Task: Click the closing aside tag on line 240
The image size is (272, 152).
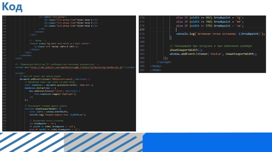Action: pyautogui.click(x=39, y=32)
